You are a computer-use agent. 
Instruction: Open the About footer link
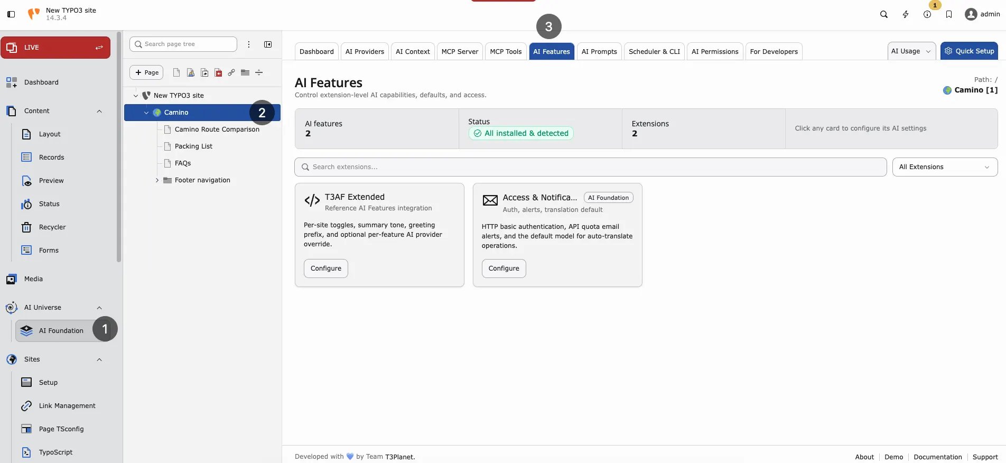[x=864, y=457]
